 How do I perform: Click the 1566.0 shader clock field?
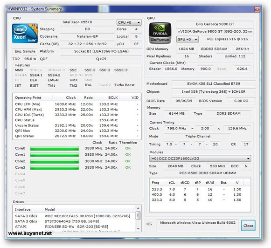click(171, 69)
